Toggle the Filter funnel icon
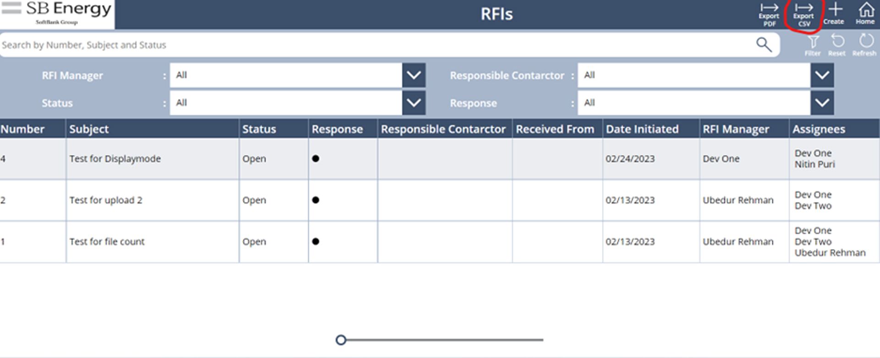Screen dimensions: 880x358 [x=813, y=45]
